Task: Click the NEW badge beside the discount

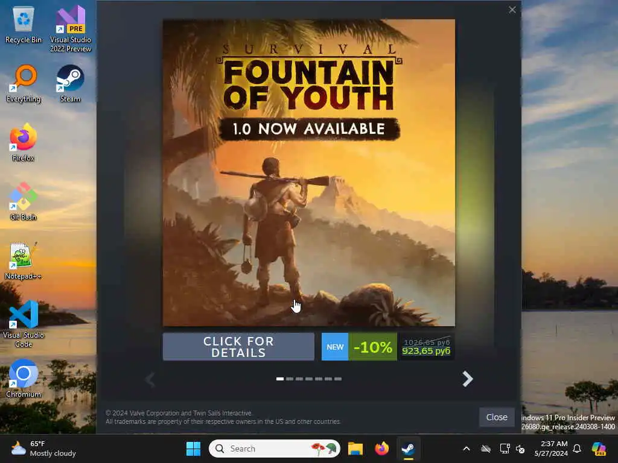Action: [x=334, y=347]
